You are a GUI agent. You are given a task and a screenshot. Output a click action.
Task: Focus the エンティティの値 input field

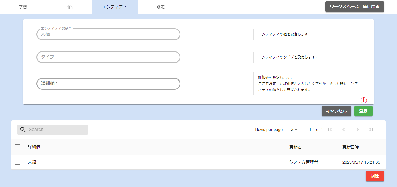coord(108,34)
